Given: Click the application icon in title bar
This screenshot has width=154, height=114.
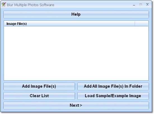Looking at the screenshot, I should [4, 4].
